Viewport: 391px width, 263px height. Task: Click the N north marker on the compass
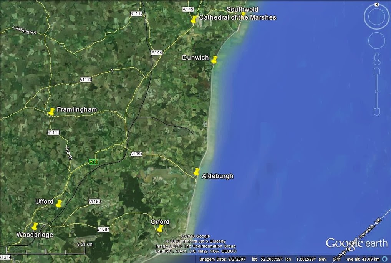[376, 5]
